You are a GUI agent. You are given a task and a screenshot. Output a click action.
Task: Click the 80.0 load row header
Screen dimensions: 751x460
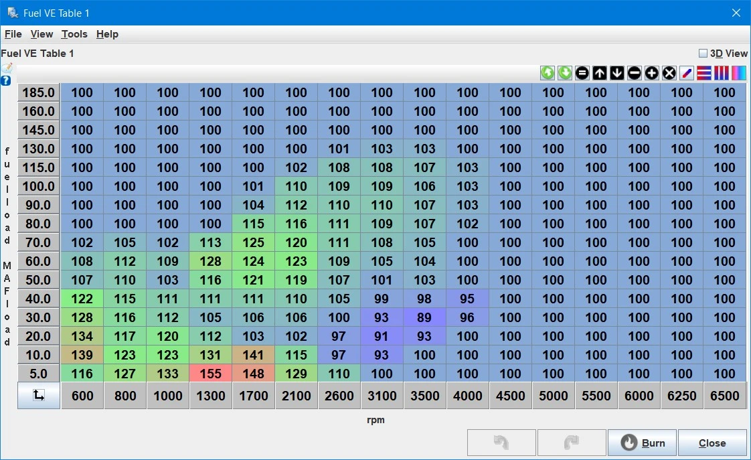[39, 224]
